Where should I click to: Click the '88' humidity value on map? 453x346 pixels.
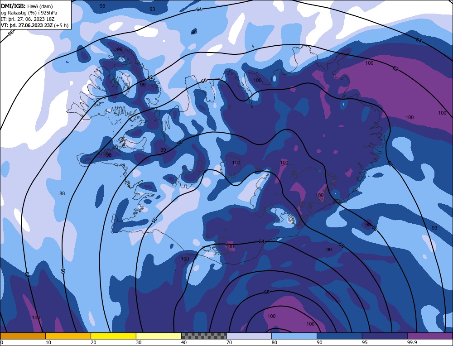click(x=62, y=193)
